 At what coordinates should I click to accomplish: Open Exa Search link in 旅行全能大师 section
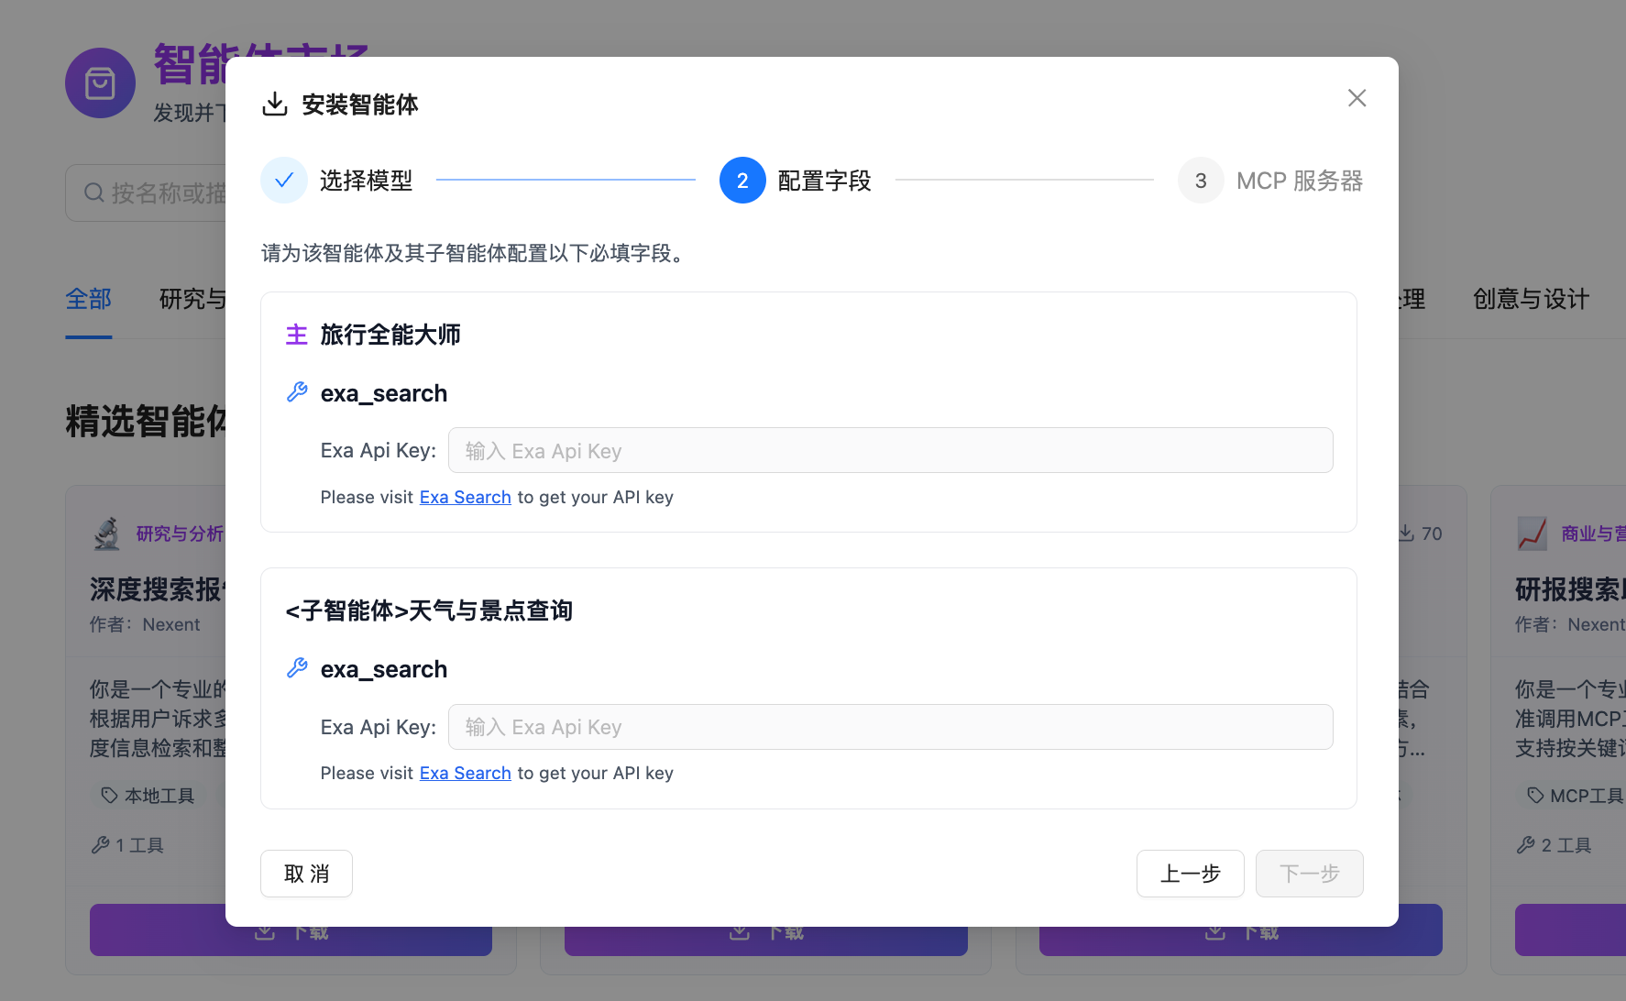[465, 497]
